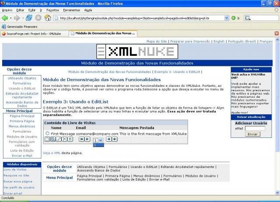Screen dimensions: 280x202
Task: Click Preparar para Impressão link
Action: tap(190, 41)
